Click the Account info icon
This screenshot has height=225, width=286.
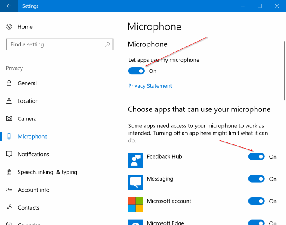pyautogui.click(x=9, y=190)
